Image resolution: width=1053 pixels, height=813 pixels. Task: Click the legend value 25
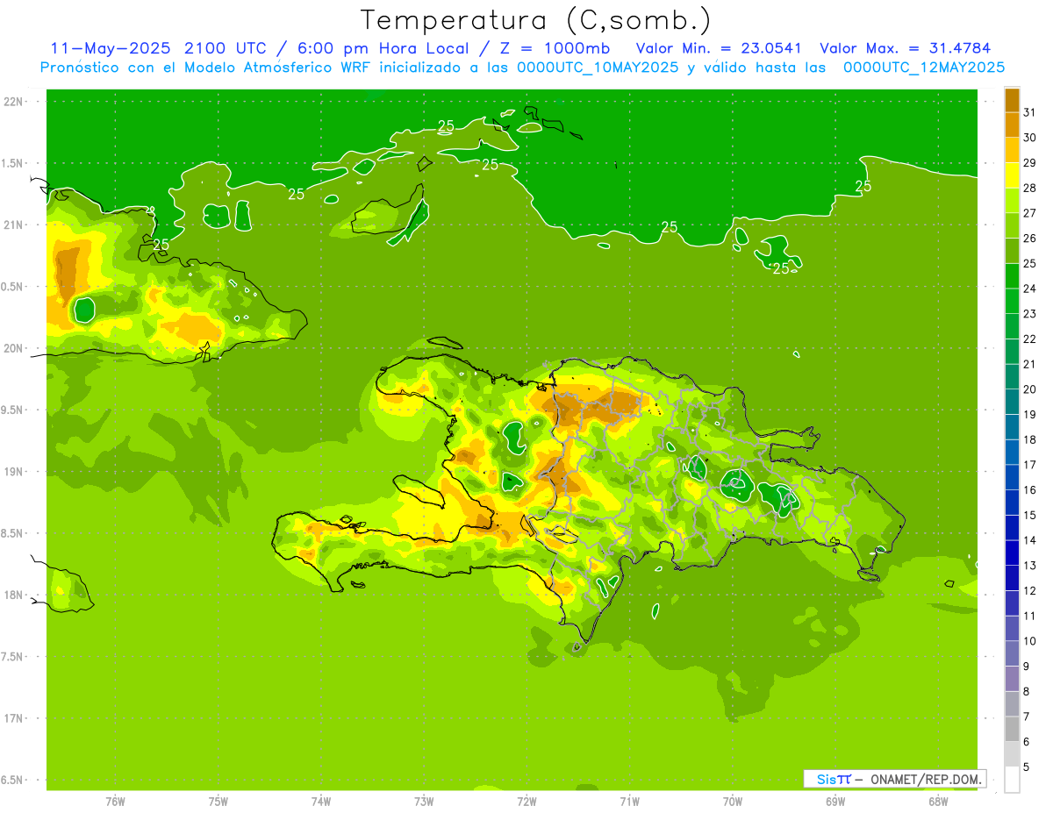(x=1029, y=263)
